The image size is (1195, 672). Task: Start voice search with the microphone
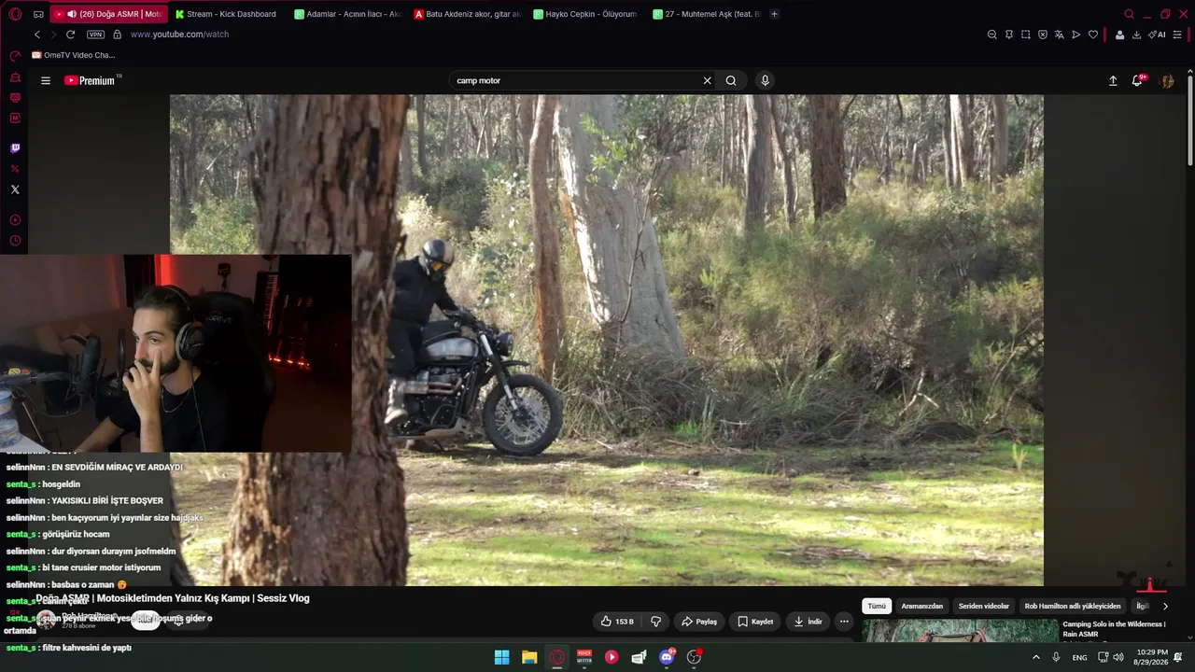pyautogui.click(x=765, y=80)
